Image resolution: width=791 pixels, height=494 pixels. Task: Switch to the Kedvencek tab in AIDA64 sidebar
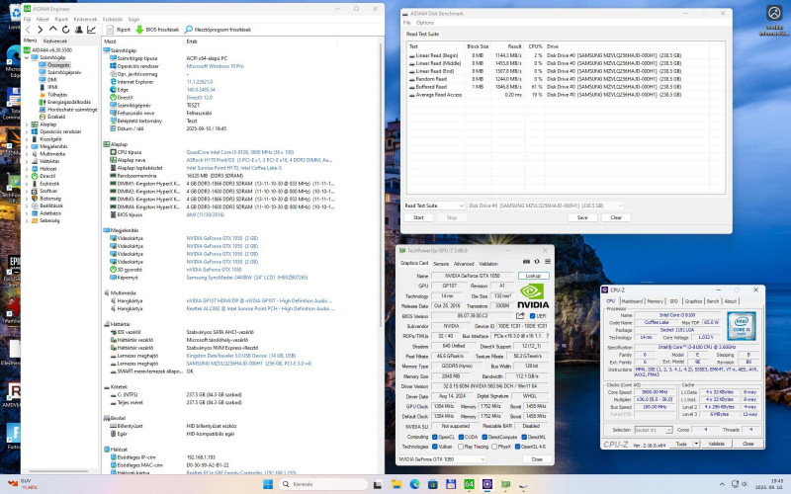(55, 41)
